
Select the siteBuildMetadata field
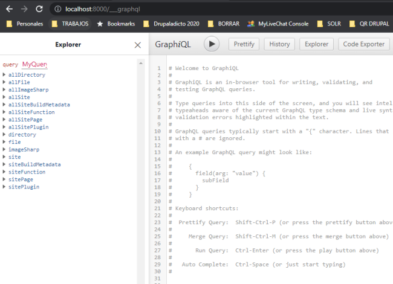[34, 164]
